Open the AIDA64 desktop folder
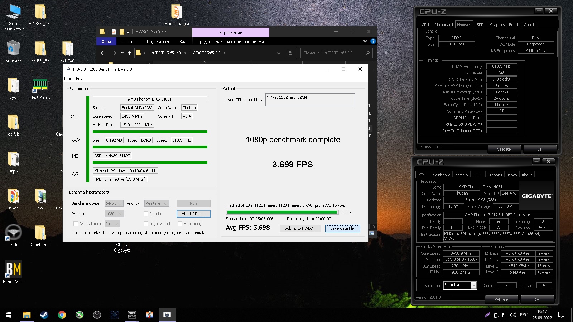Image resolution: width=573 pixels, height=322 pixels. (x=68, y=52)
